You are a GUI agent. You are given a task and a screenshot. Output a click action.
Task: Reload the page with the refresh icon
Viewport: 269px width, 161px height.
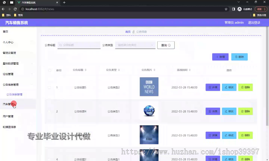click(x=15, y=9)
